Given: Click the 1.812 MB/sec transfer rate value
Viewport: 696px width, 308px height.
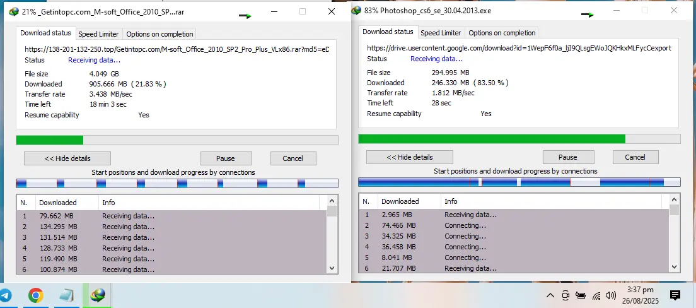Looking at the screenshot, I should [453, 93].
